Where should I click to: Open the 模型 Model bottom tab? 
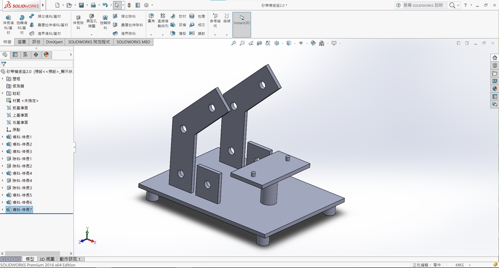point(30,259)
